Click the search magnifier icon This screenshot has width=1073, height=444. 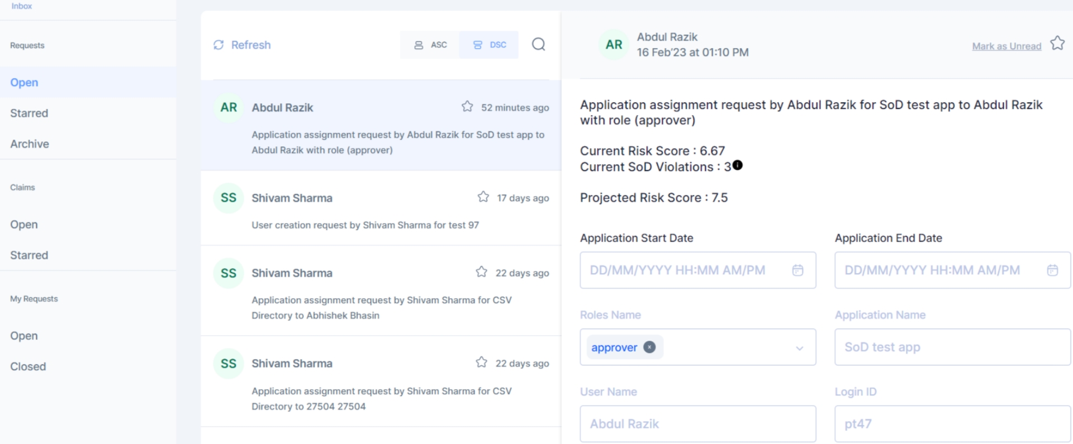tap(538, 45)
